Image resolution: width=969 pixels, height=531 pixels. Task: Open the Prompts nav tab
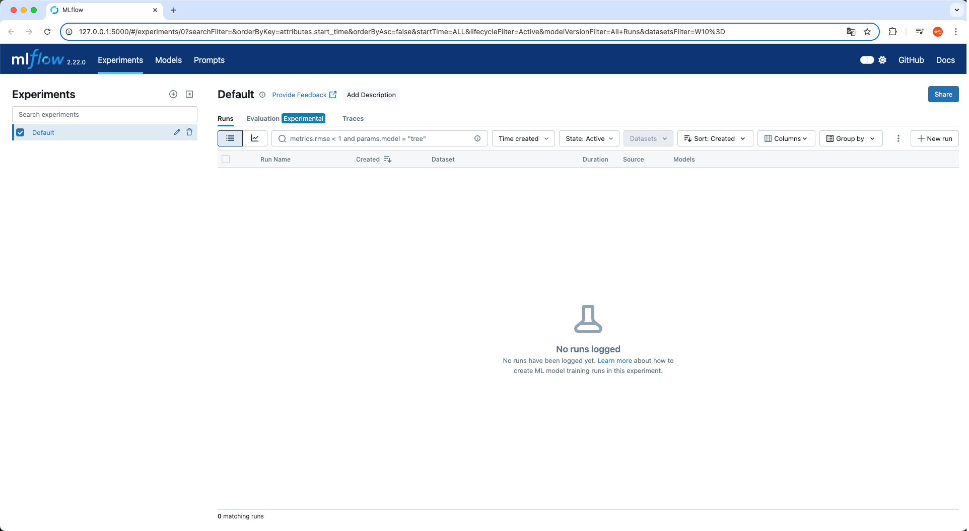(x=209, y=60)
